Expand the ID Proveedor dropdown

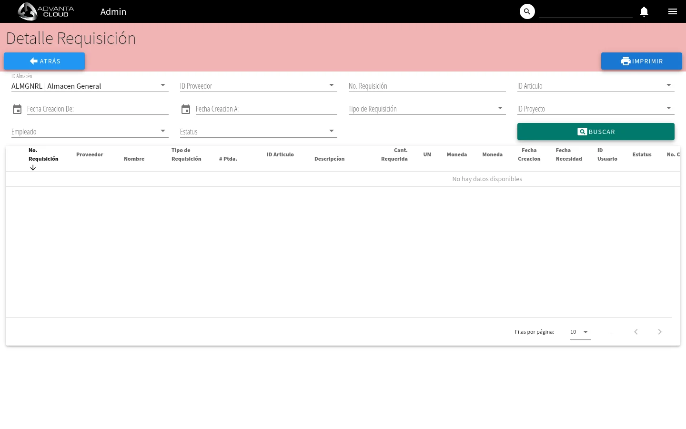(x=259, y=86)
